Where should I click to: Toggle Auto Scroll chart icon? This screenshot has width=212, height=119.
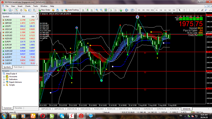tap(111, 10)
